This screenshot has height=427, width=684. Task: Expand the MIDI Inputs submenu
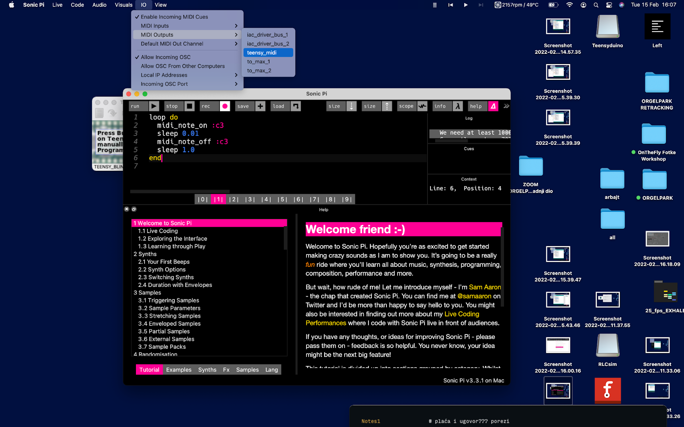(x=155, y=26)
